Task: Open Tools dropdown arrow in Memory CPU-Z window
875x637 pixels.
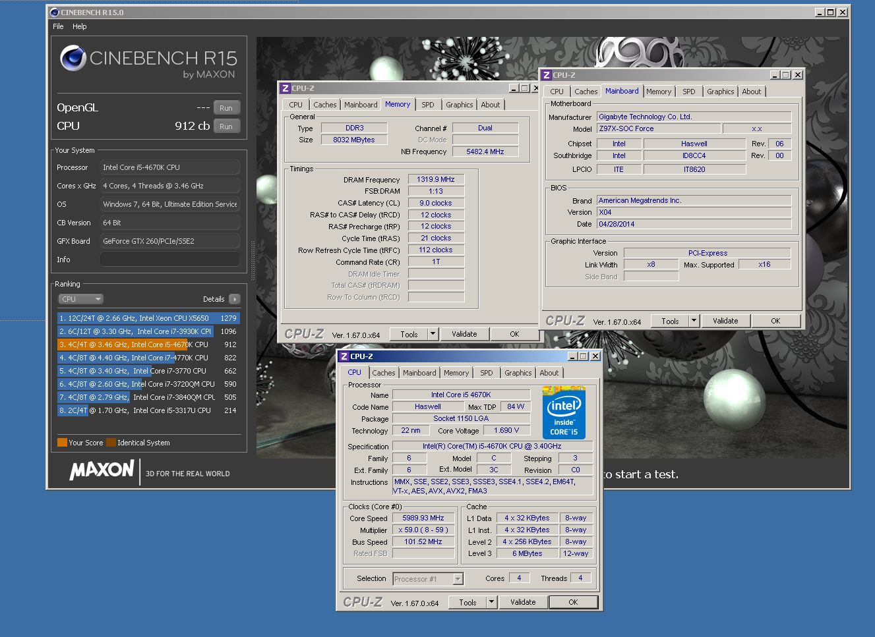Action: (x=433, y=334)
